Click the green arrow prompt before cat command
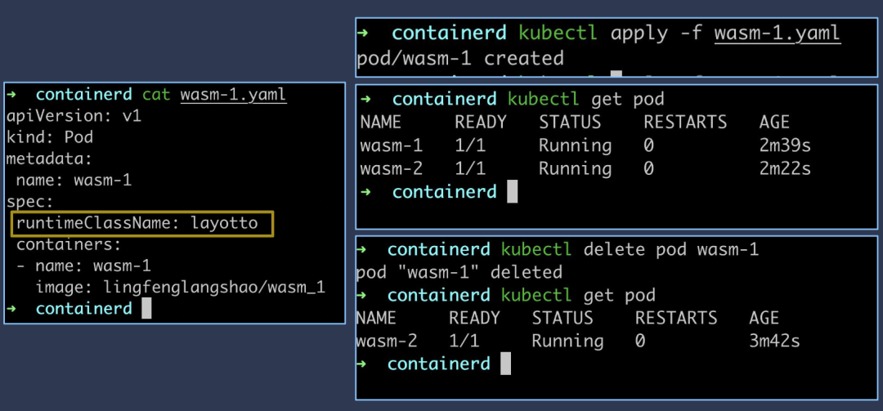The width and height of the screenshot is (883, 411). point(13,95)
